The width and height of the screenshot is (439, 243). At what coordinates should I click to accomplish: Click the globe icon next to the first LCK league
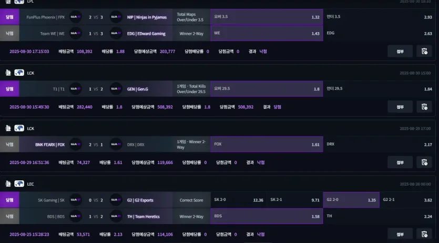19,73
